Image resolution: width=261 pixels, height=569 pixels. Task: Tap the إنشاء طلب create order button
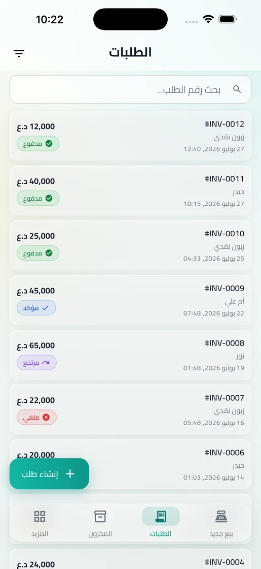[x=49, y=474]
